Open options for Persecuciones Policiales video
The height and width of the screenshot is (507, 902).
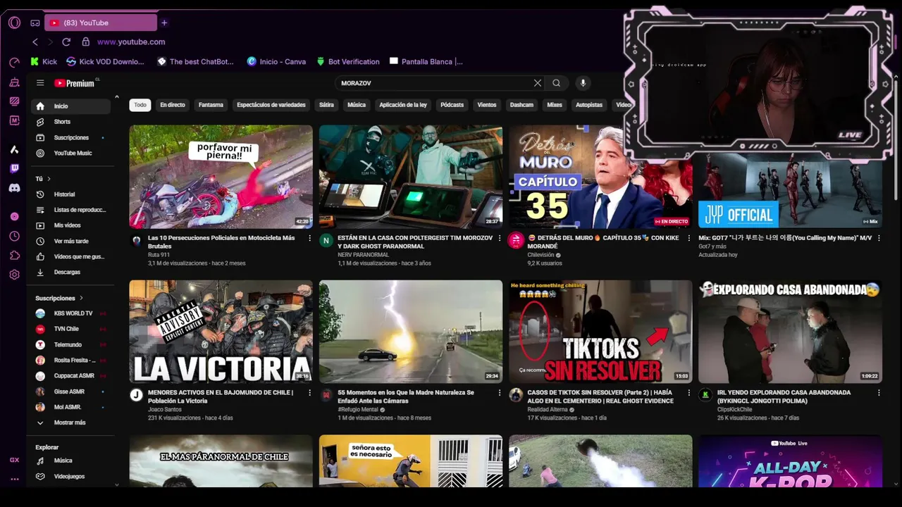309,238
